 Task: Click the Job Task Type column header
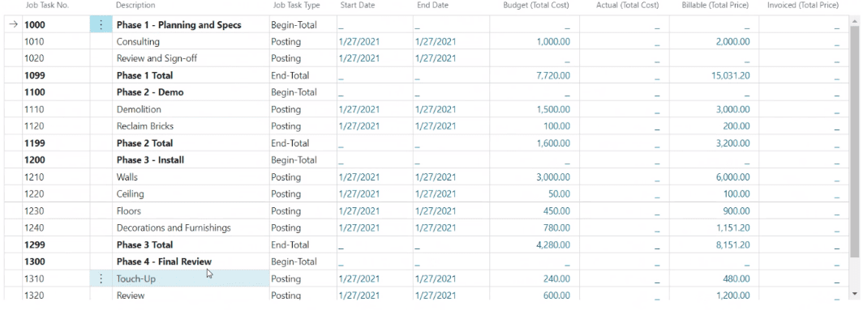pyautogui.click(x=296, y=6)
